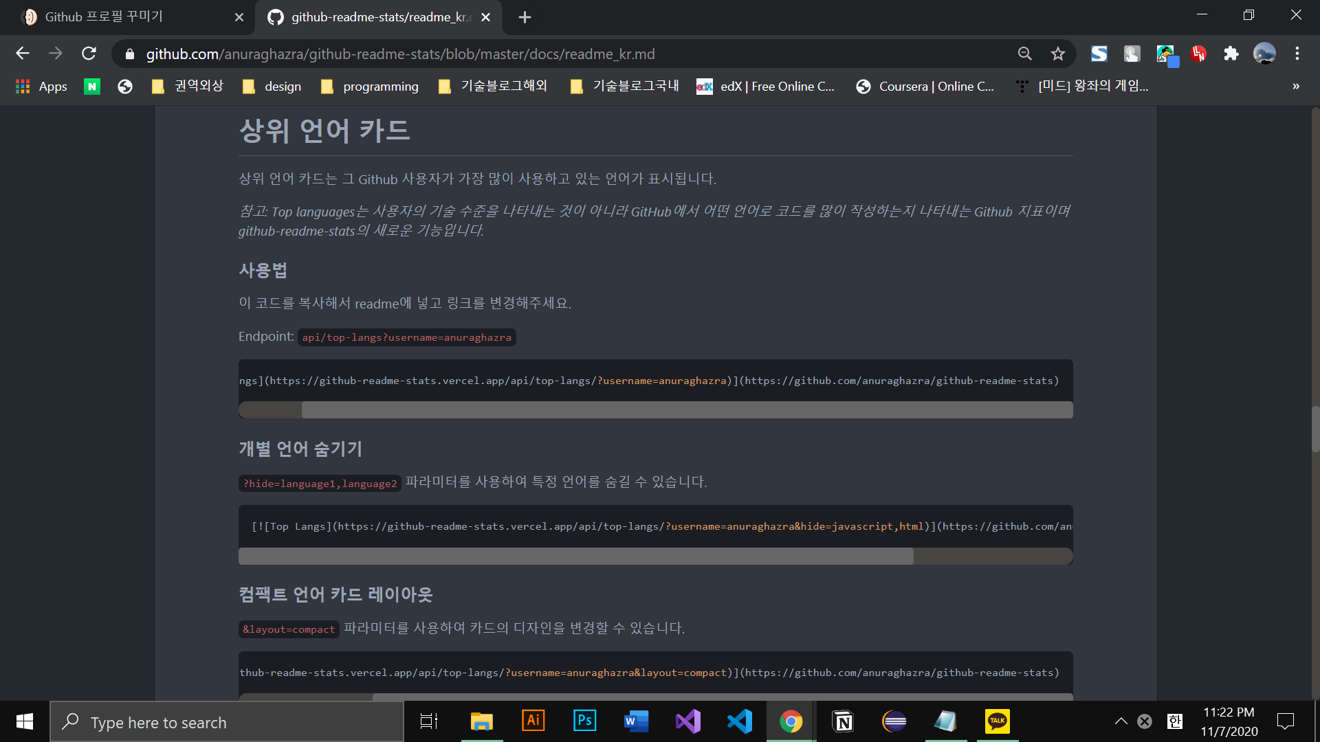Open the 기술블로그해외 bookmark folder
1320x742 pixels.
[492, 86]
